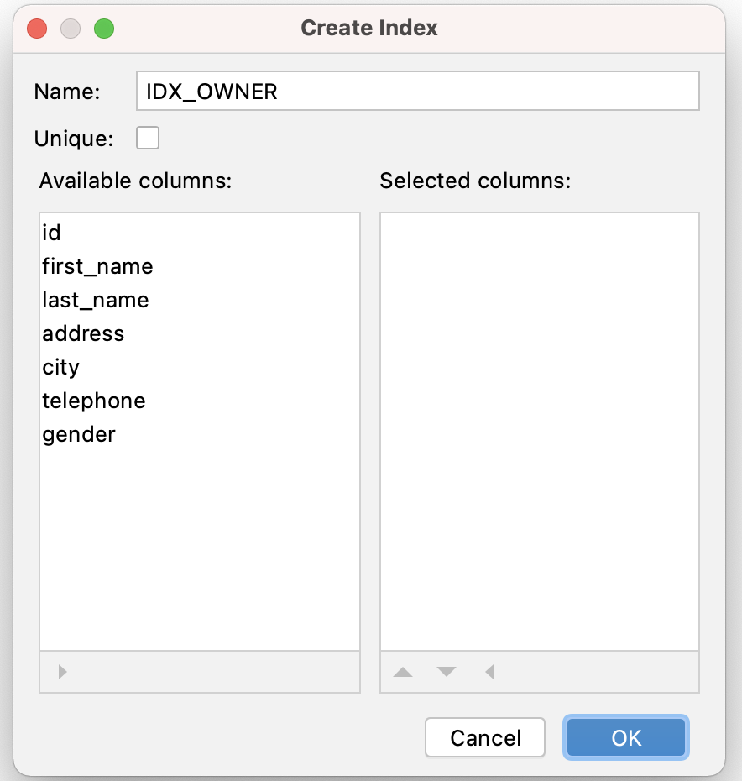Click the gray minimize window button
The width and height of the screenshot is (742, 781).
[71, 29]
